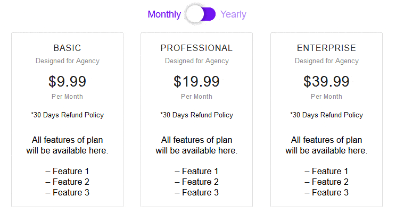Image resolution: width=396 pixels, height=222 pixels.
Task: Toggle the Monthly/Yearly billing switch
Action: click(x=201, y=14)
